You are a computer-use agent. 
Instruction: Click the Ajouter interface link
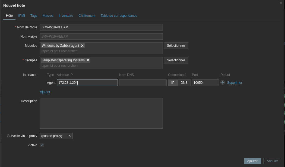45,92
